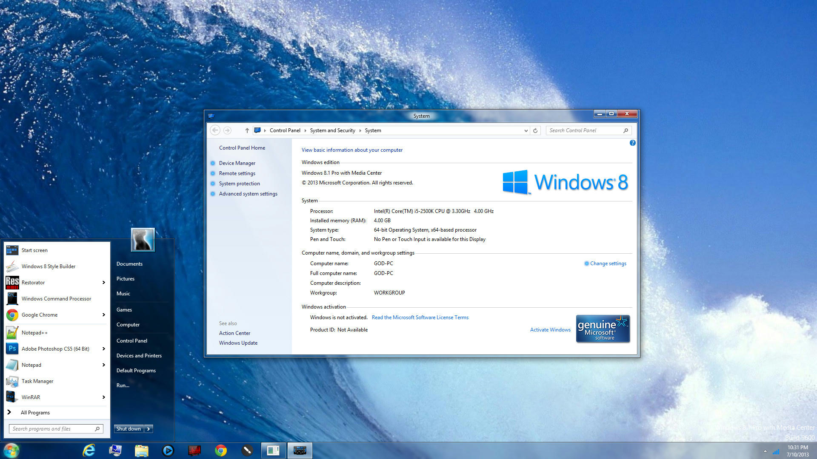Go up one level with the up arrow
Image resolution: width=817 pixels, height=459 pixels.
pos(247,130)
